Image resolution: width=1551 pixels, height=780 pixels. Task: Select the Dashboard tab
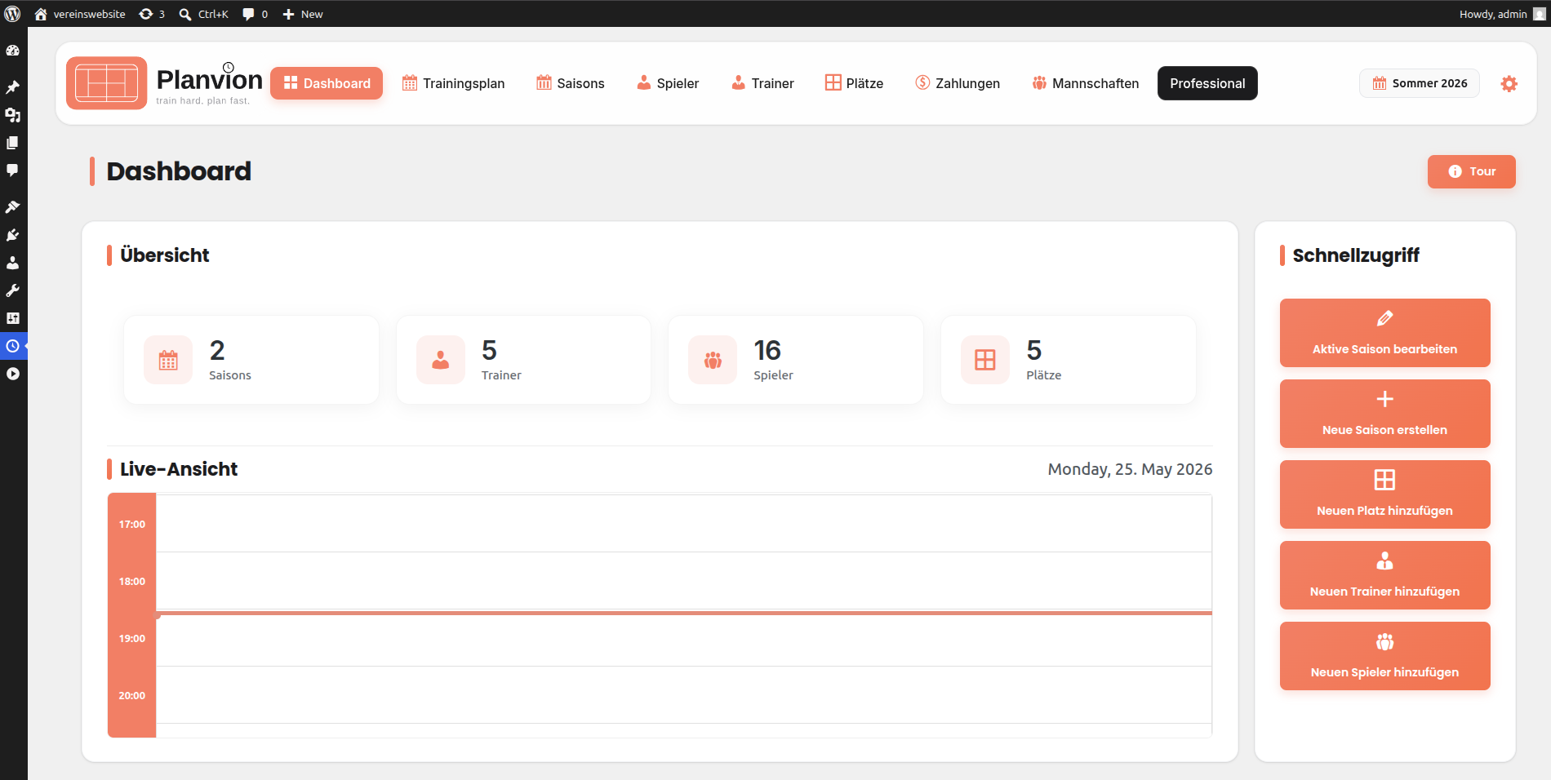coord(327,83)
